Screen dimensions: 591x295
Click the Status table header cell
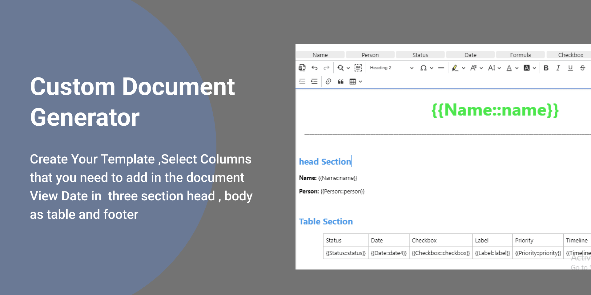tap(346, 240)
